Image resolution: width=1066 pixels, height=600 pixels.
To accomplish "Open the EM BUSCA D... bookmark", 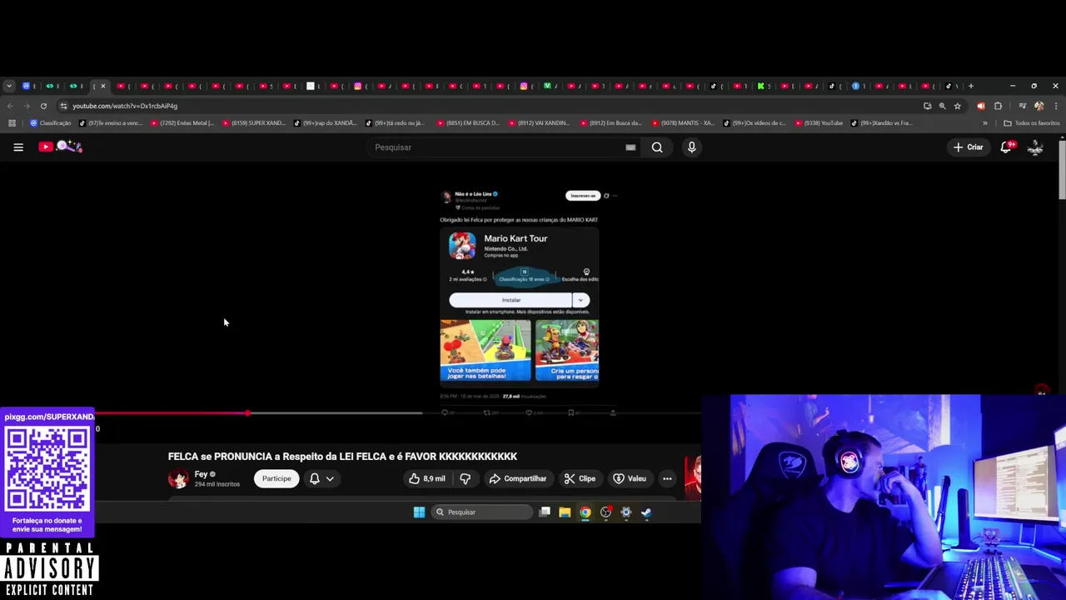I will coord(468,123).
